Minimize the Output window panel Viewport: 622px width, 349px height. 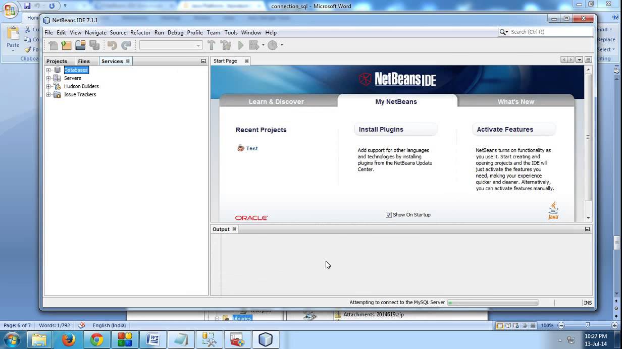coord(587,229)
